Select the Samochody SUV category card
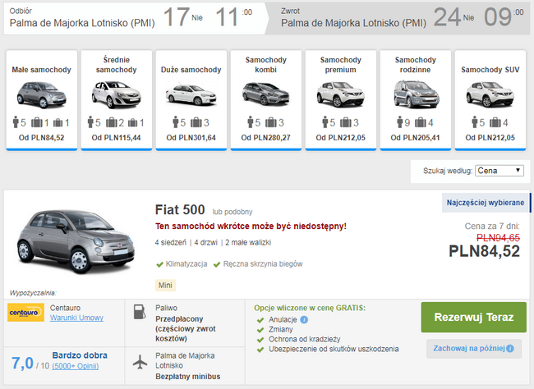This screenshot has width=534, height=389. click(x=490, y=100)
